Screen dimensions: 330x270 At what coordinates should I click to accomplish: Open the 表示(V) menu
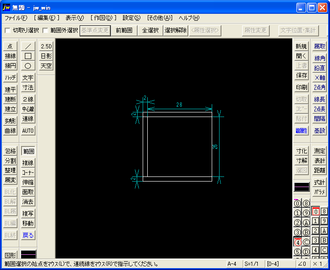pos(75,18)
